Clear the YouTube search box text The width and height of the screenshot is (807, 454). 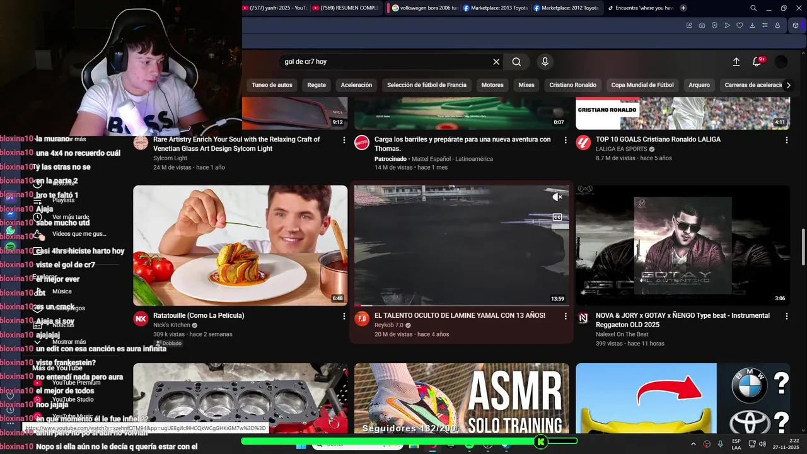pyautogui.click(x=496, y=62)
